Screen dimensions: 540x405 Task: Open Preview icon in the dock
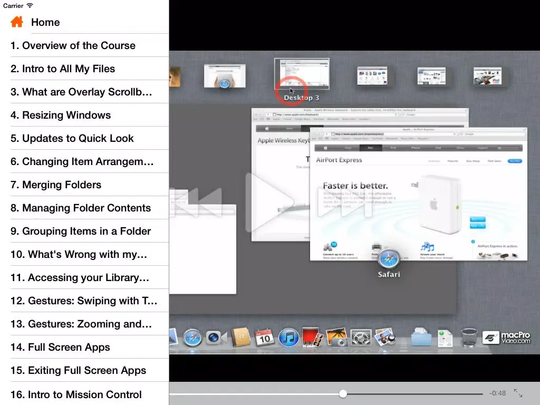pyautogui.click(x=384, y=337)
